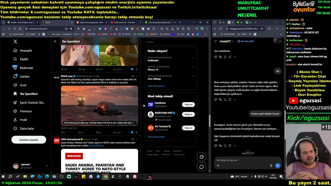Like the post with 20 B likes
This screenshot has width=331, height=186.
[100, 69]
